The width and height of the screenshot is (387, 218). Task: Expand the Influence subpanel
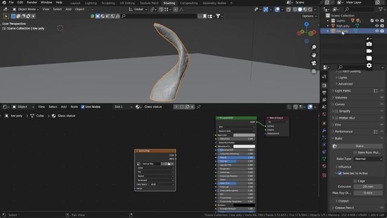344,167
